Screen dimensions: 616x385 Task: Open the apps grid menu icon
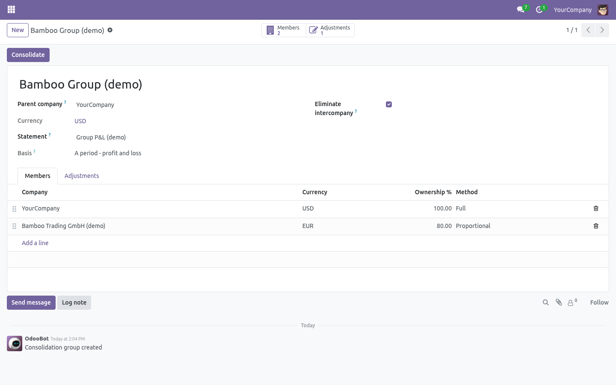pyautogui.click(x=12, y=9)
